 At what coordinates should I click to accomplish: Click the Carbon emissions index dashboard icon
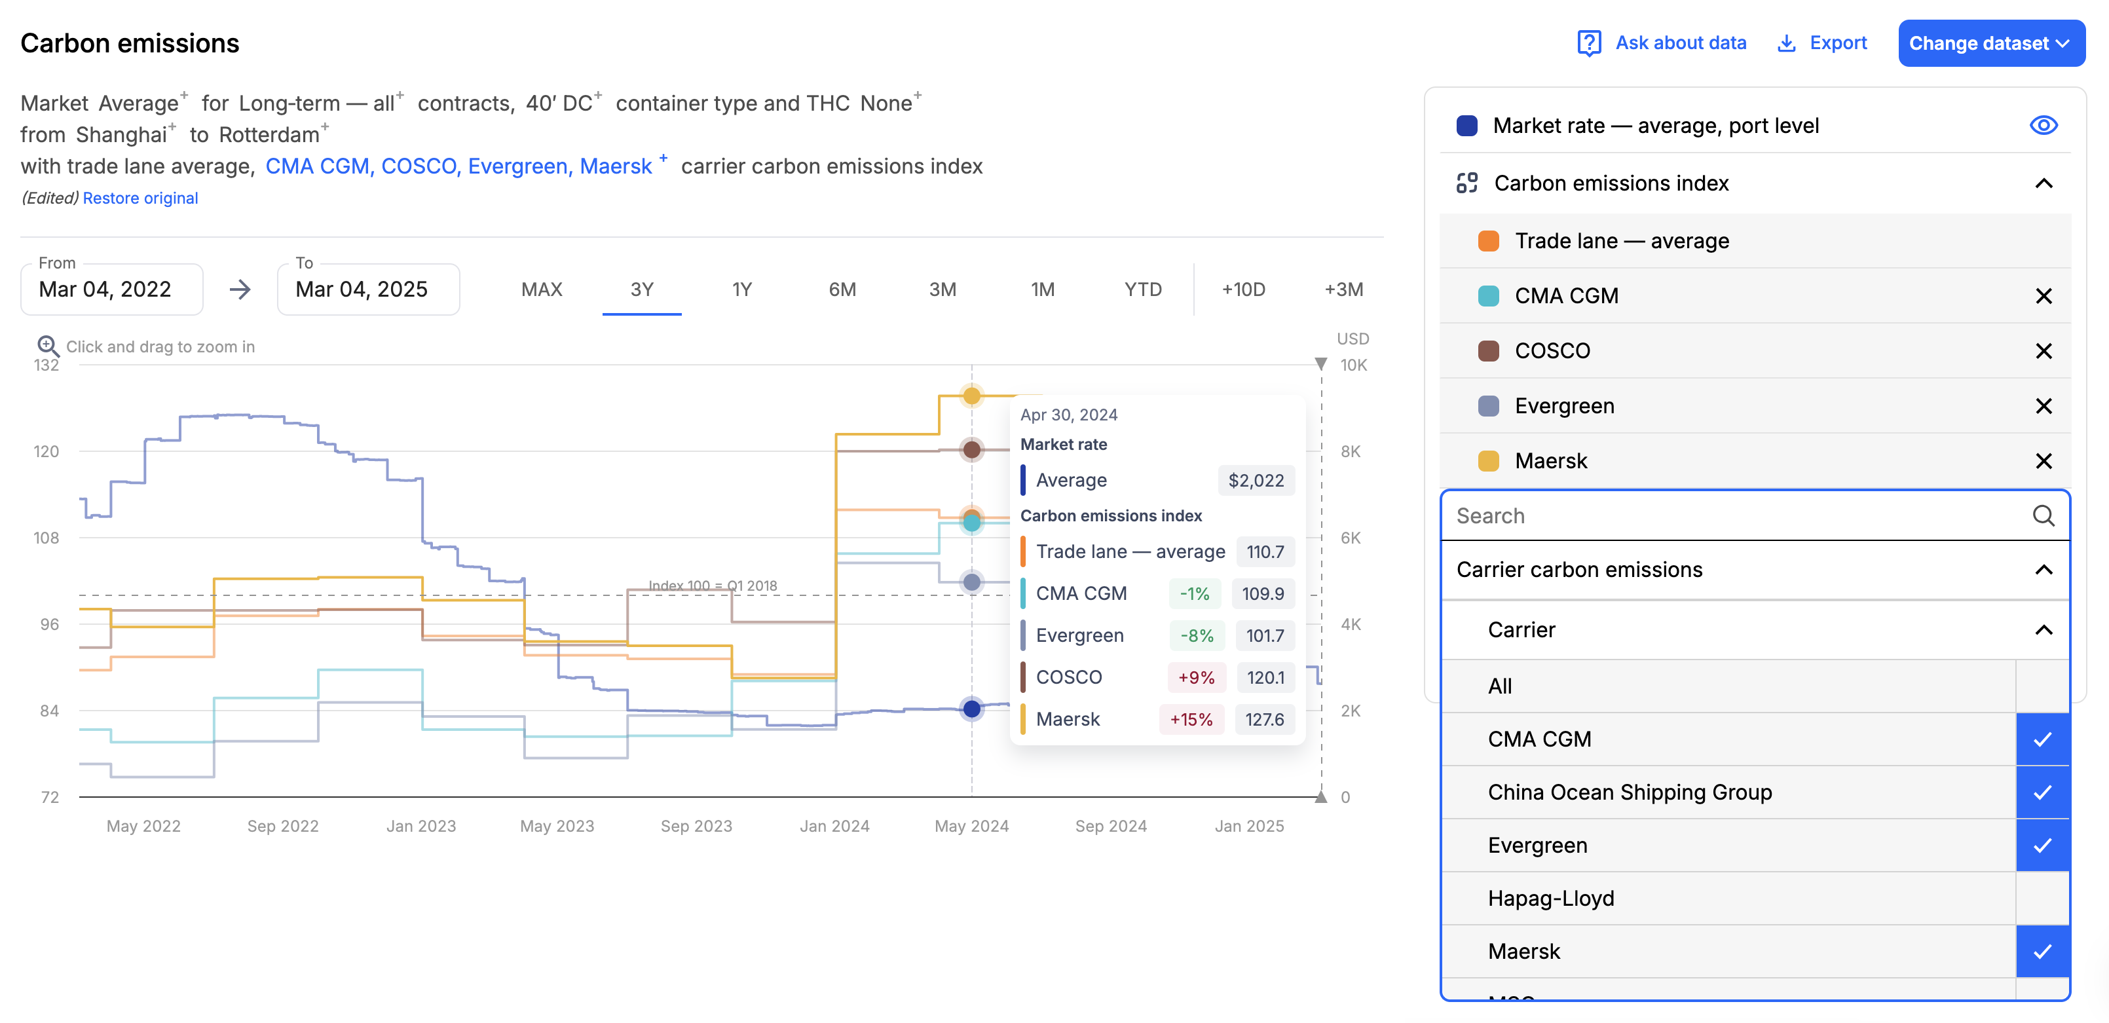coord(1467,183)
